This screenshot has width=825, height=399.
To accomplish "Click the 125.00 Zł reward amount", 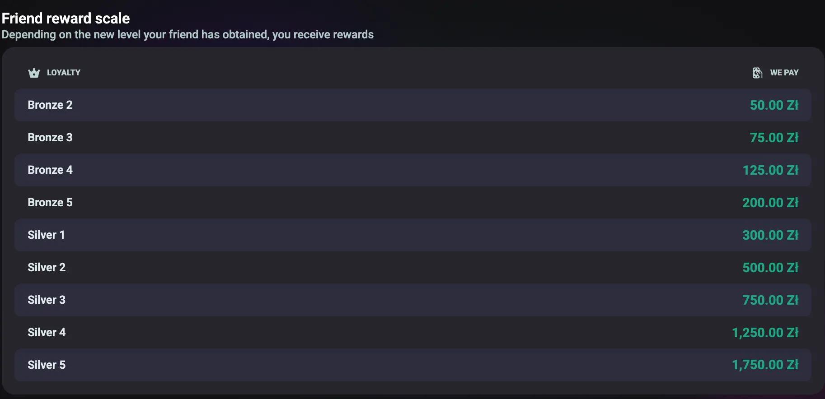I will (770, 170).
